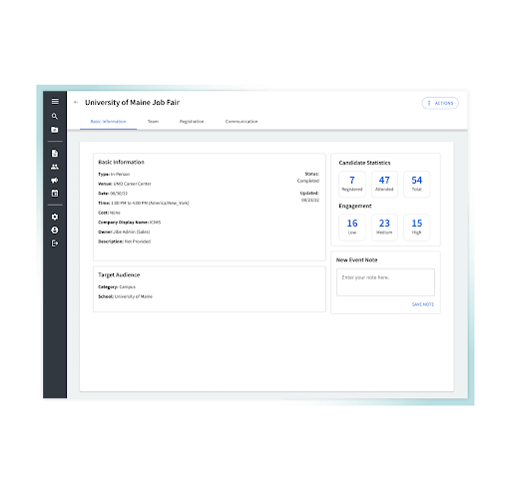Click the 23 Medium engagement card
The height and width of the screenshot is (479, 511).
(384, 228)
